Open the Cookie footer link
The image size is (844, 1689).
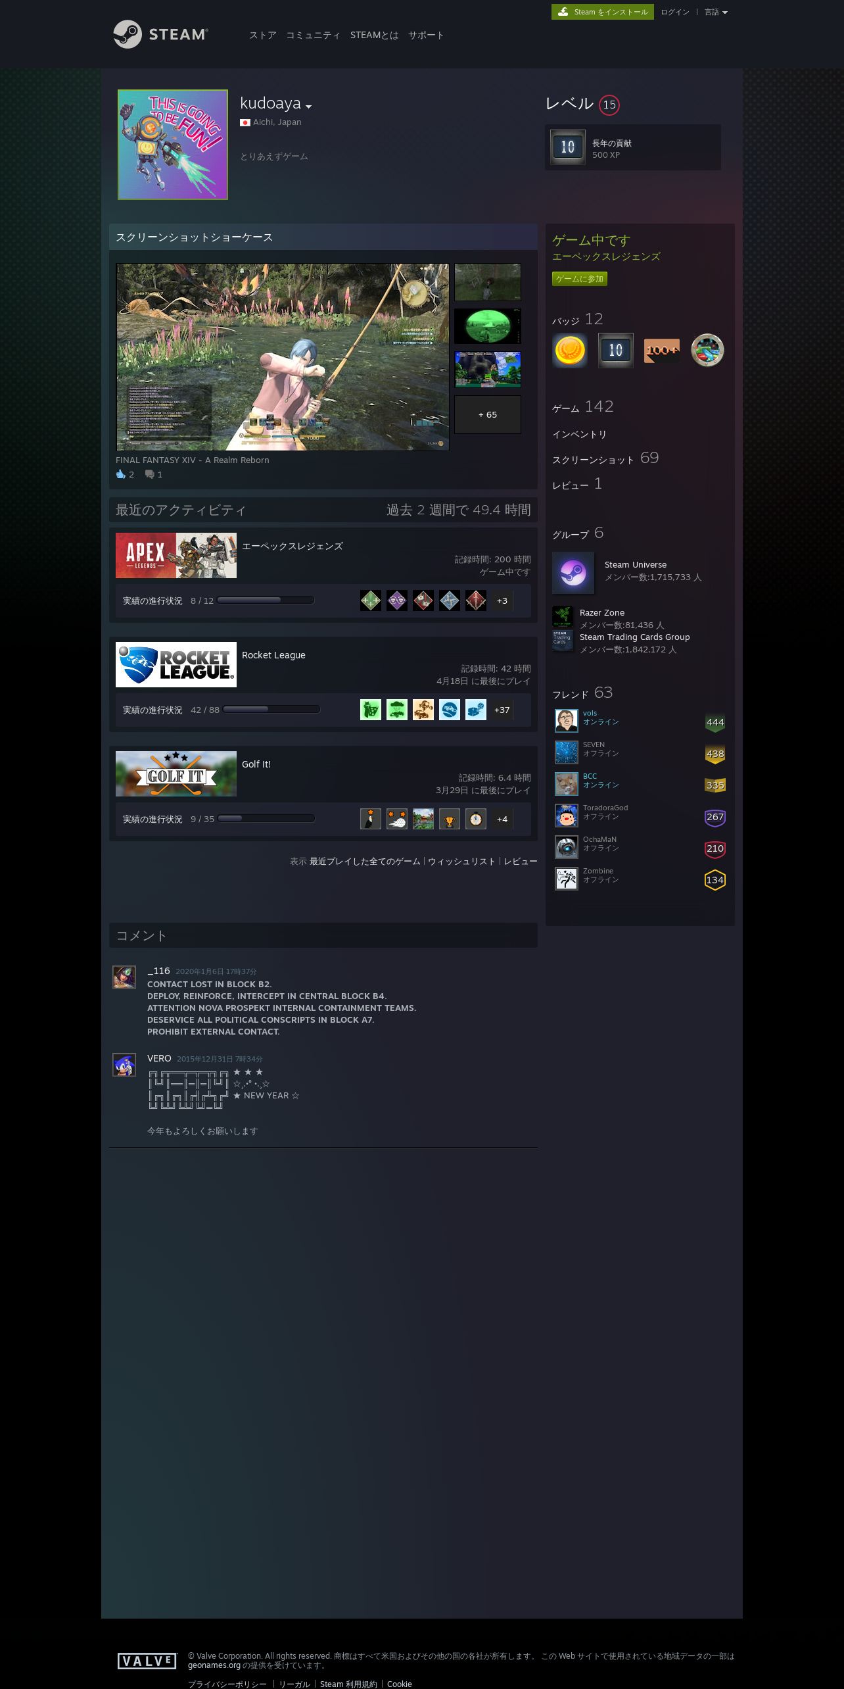400,1684
